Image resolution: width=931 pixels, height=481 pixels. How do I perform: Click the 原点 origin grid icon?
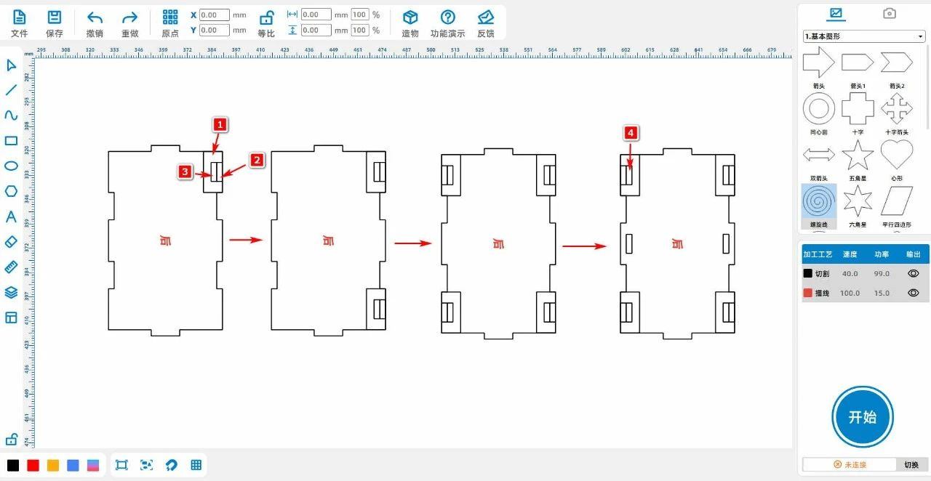click(x=170, y=18)
